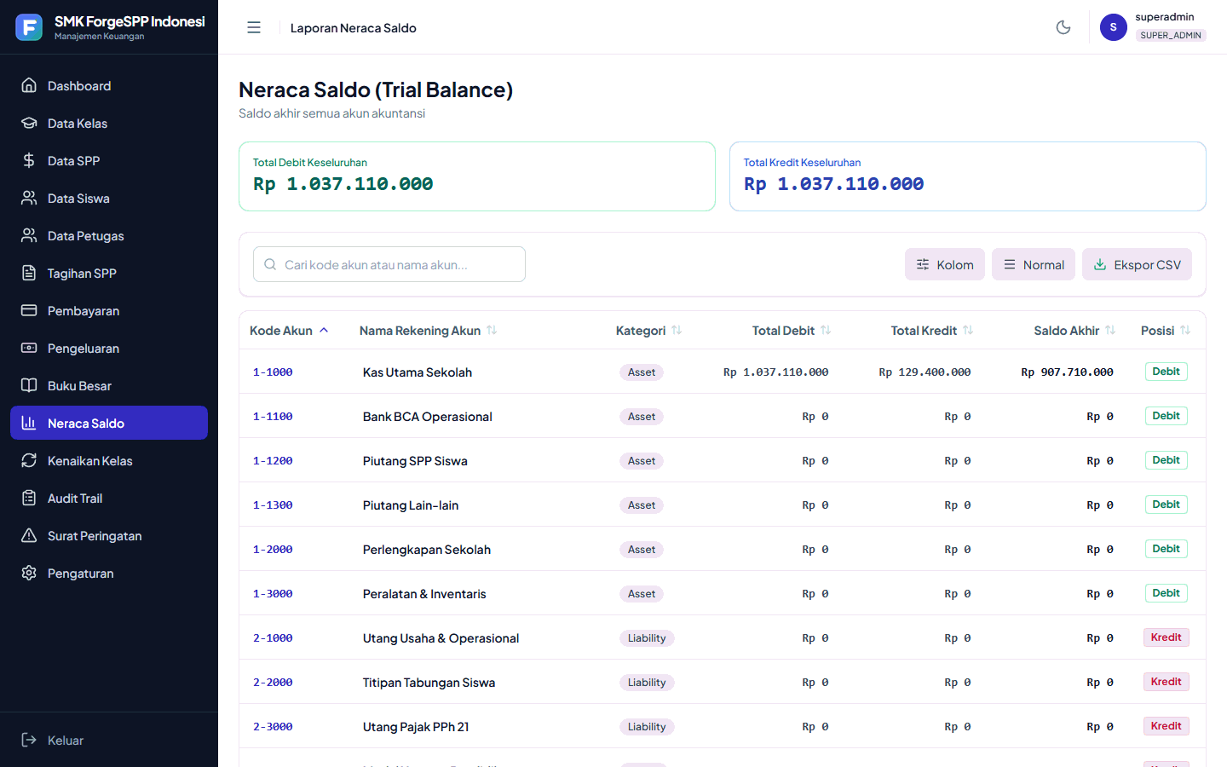Click the Buku Besar book icon

[x=29, y=385]
